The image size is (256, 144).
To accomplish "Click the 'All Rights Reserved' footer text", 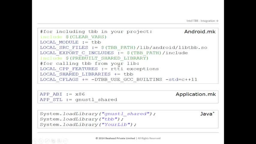I will 149,138.
